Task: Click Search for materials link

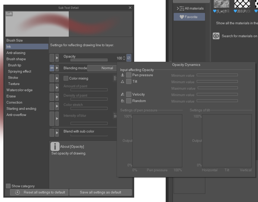Action: [x=239, y=36]
